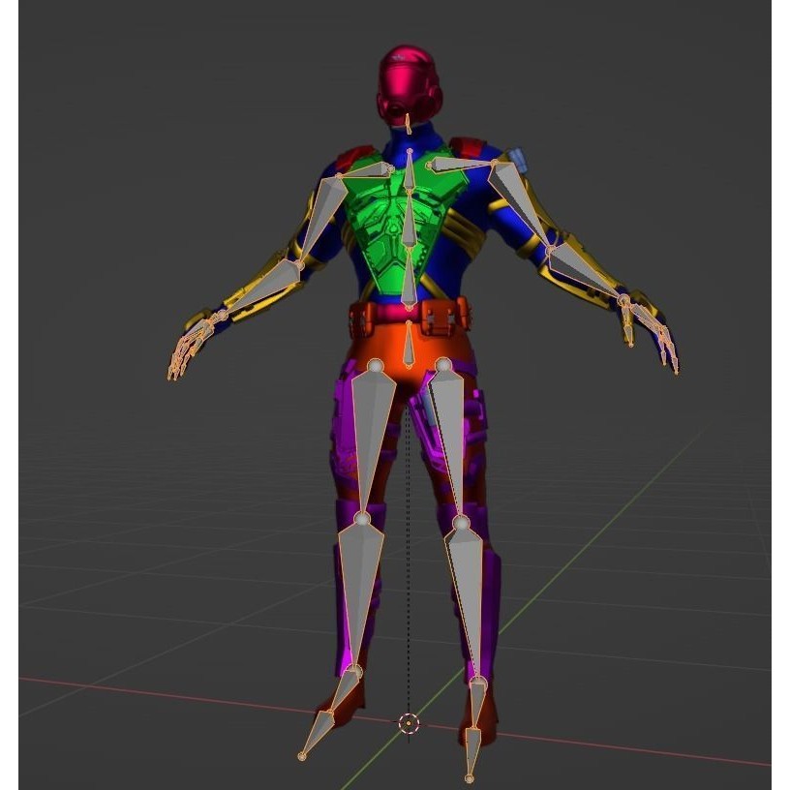This screenshot has height=790, width=790.
Task: Select the forearm bone on screen-right
Action: click(x=585, y=272)
